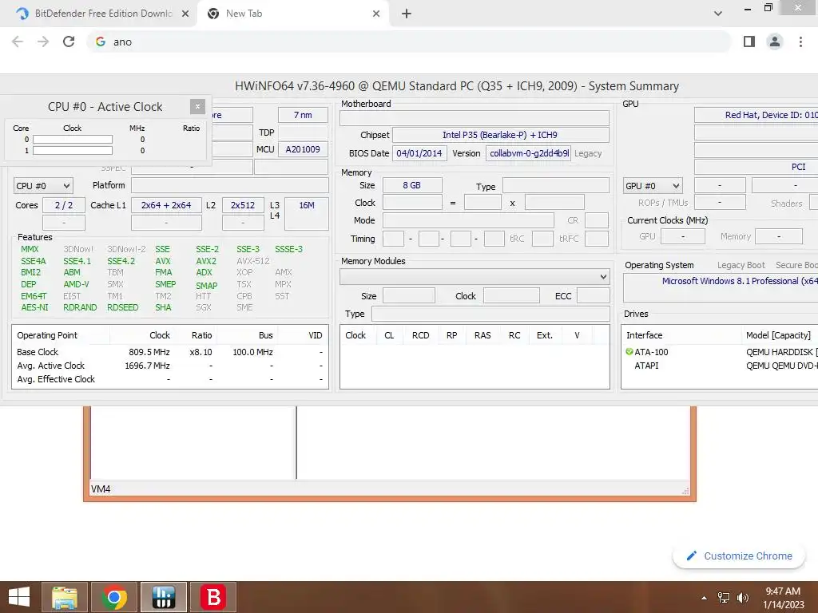
Task: Click the green ATA-100 drive status icon
Action: click(629, 352)
